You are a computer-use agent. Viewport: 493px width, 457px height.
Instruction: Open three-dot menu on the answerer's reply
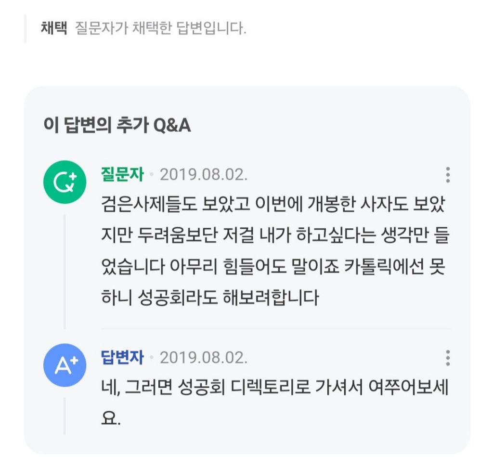pos(448,358)
